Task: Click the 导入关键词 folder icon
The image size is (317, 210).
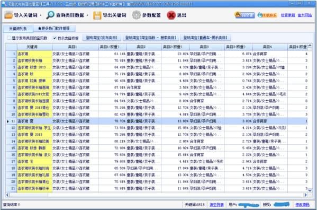Action: (x=8, y=15)
